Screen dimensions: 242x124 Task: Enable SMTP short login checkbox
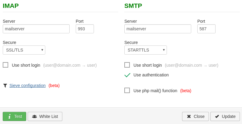pyautogui.click(x=127, y=65)
